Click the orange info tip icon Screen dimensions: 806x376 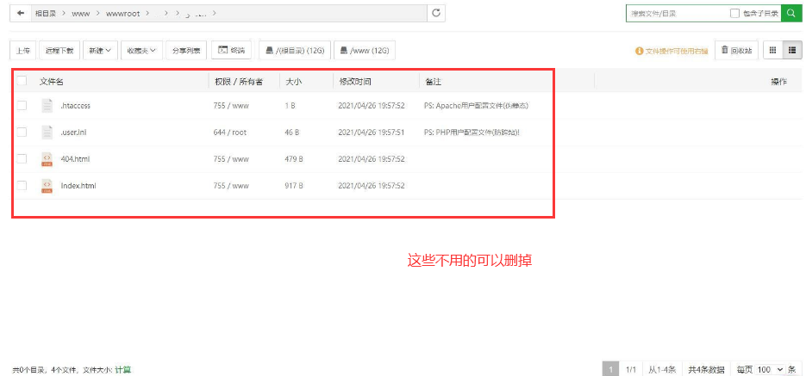(x=639, y=51)
